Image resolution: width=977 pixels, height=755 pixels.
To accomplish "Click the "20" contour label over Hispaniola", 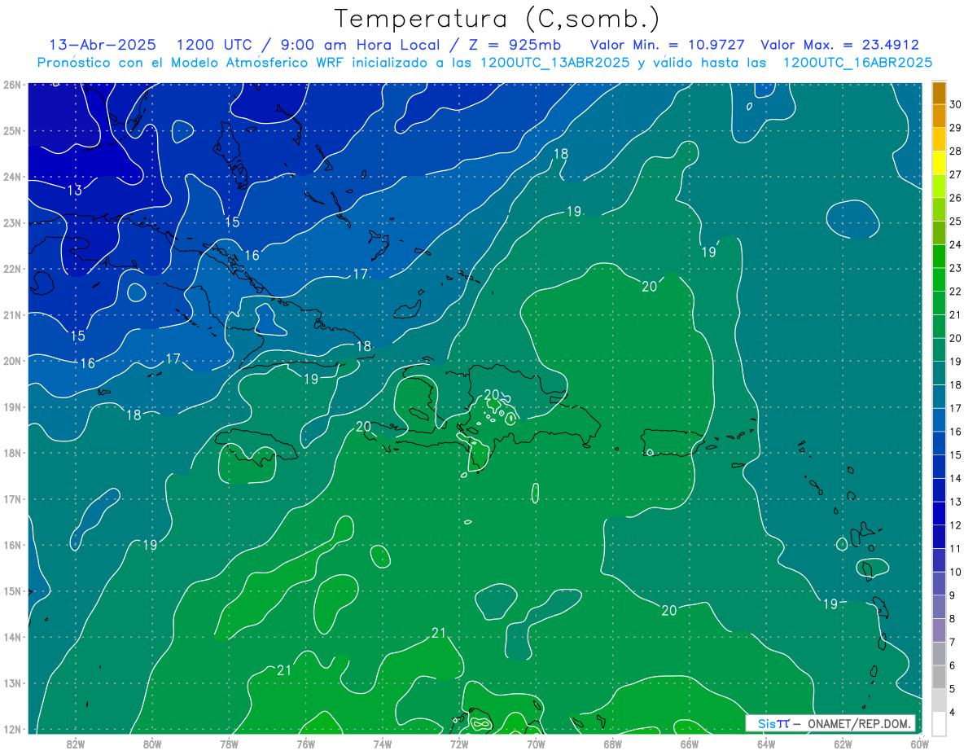I will pos(492,394).
